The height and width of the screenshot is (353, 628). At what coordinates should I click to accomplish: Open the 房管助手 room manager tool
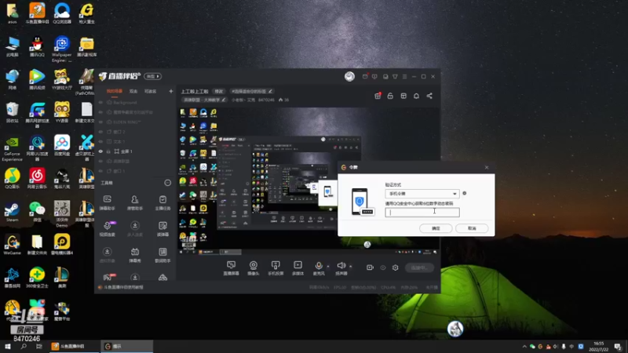[135, 202]
